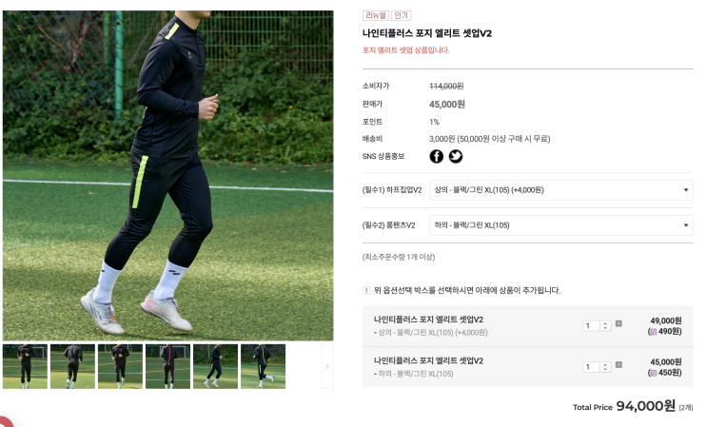
Task: Remove 상의 option row with x icon
Action: coord(619,323)
